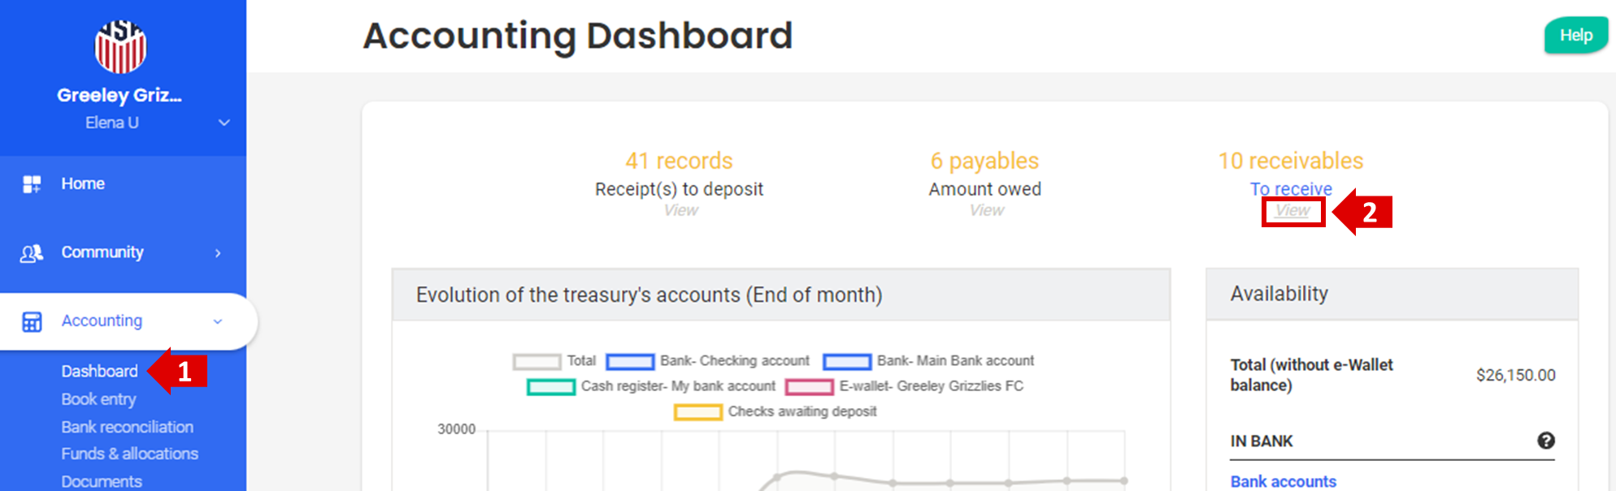
Task: Click the IN BANK question mark icon
Action: (x=1545, y=441)
